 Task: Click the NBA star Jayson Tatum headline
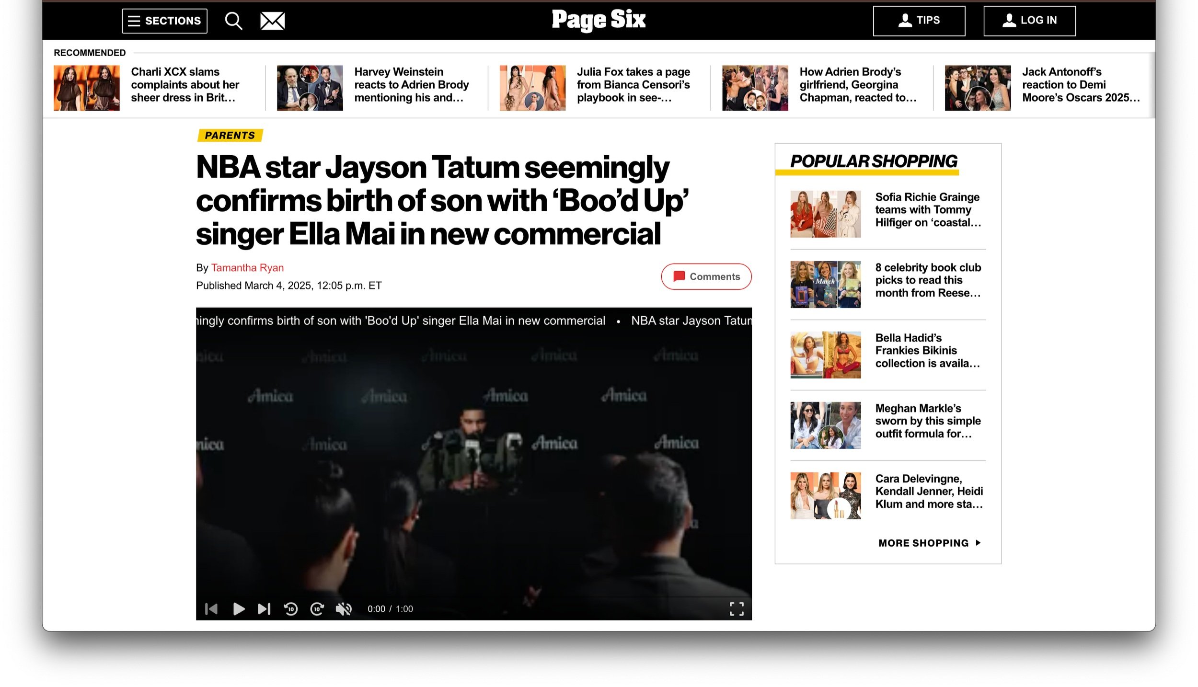tap(442, 201)
